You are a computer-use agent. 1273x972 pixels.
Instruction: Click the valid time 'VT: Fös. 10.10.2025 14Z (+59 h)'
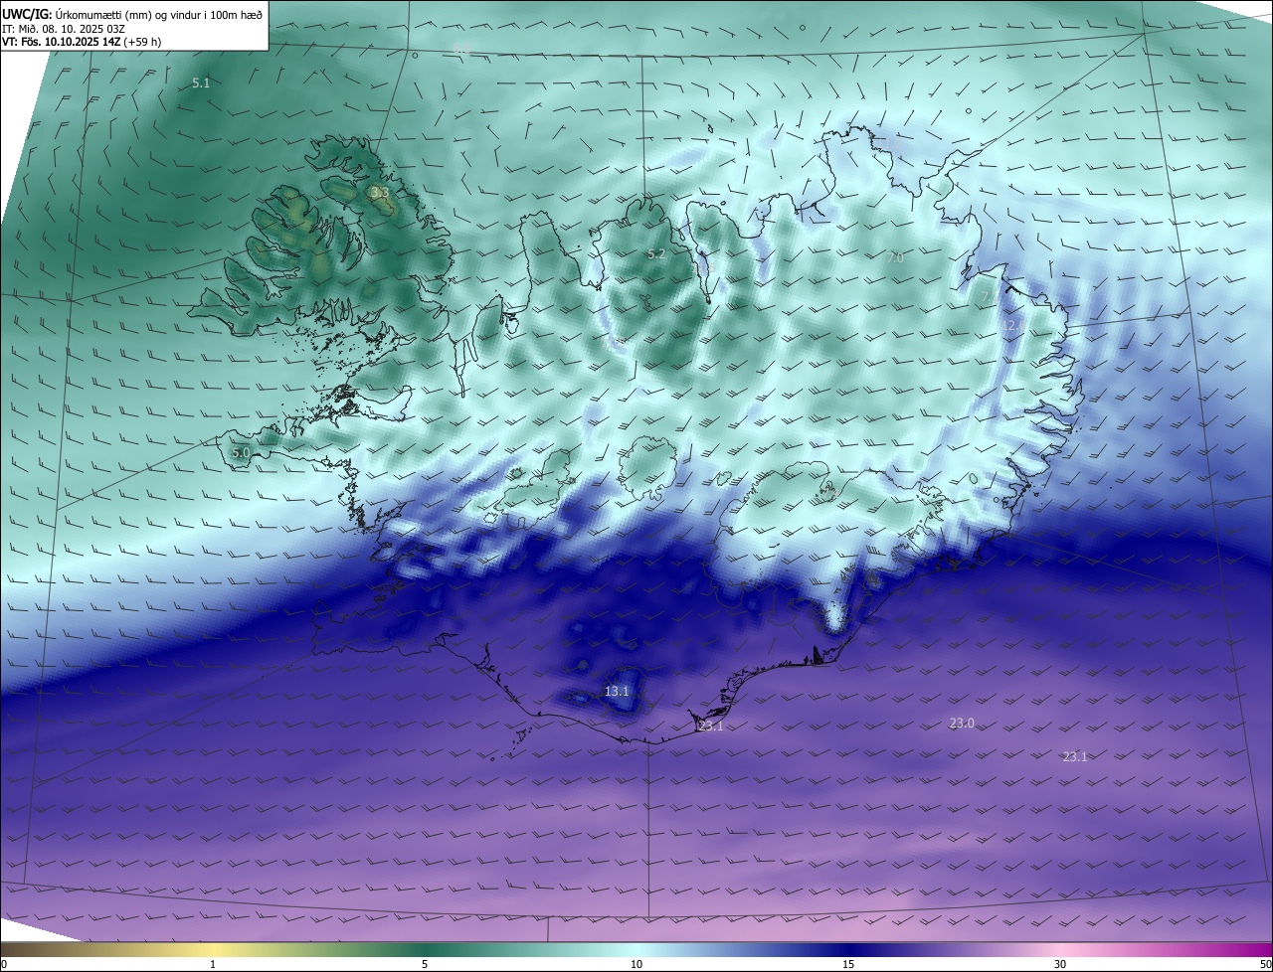click(x=82, y=42)
